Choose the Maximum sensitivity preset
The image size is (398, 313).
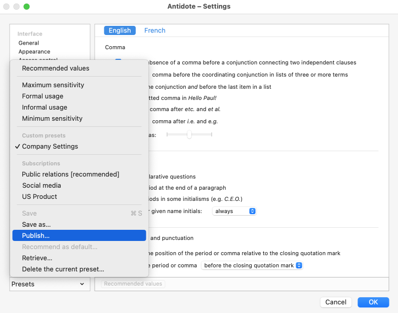click(x=53, y=85)
